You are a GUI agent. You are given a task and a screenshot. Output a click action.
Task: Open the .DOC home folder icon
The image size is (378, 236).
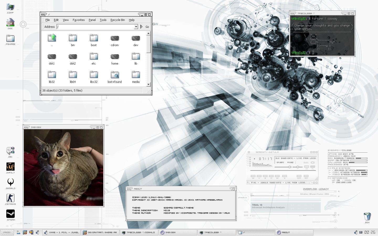(x=10, y=23)
